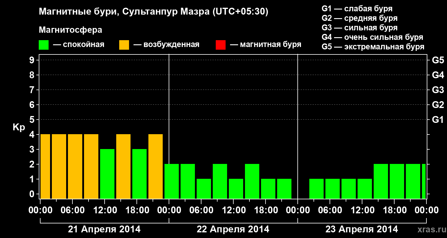Click the green Kp 1 bar over 06:00 on 23 April
The image size is (447, 238).
(x=333, y=189)
